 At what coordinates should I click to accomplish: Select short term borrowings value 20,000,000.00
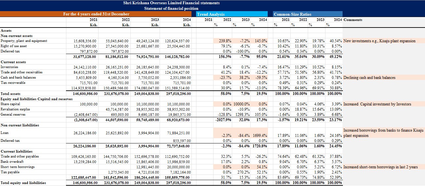point(178,167)
